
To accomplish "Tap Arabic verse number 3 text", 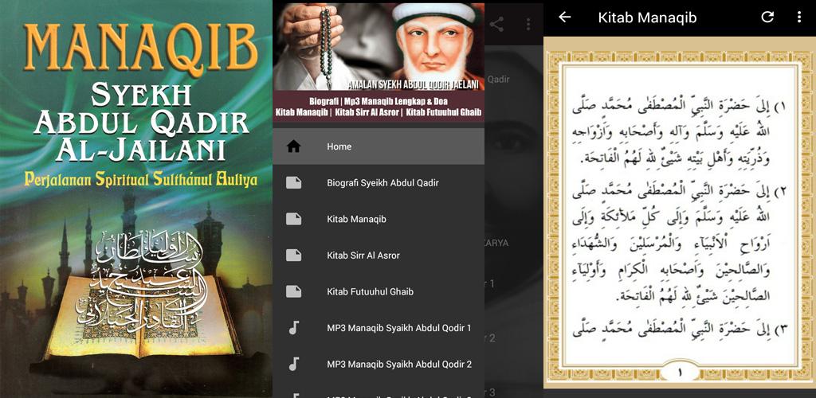I will pos(679,330).
